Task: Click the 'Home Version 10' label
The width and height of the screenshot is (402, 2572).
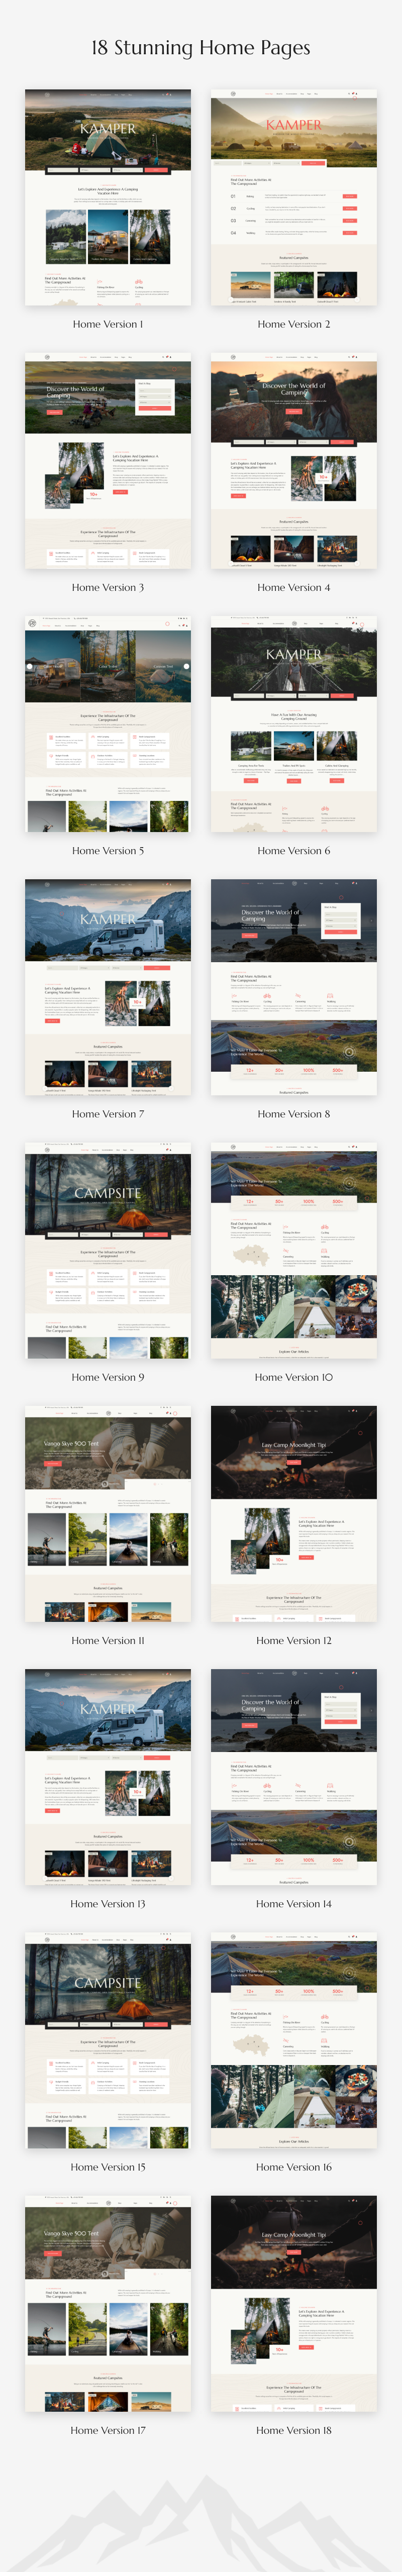Action: click(x=293, y=1377)
